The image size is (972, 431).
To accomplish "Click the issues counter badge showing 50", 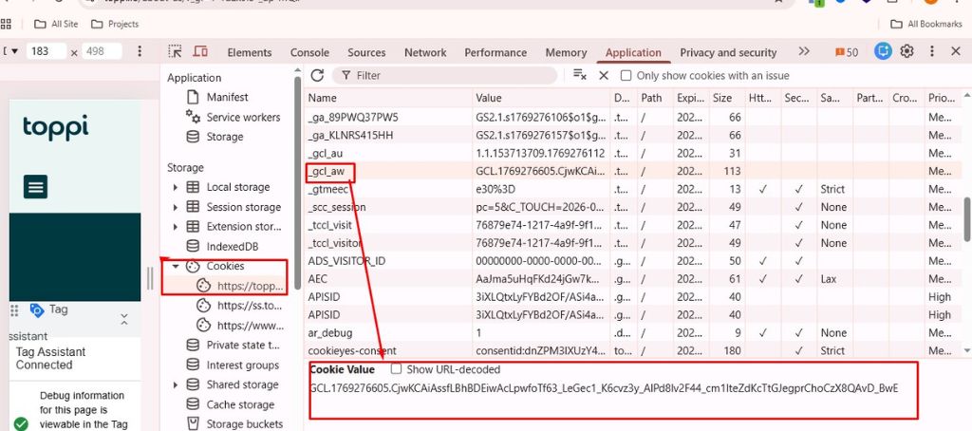I will [x=847, y=52].
